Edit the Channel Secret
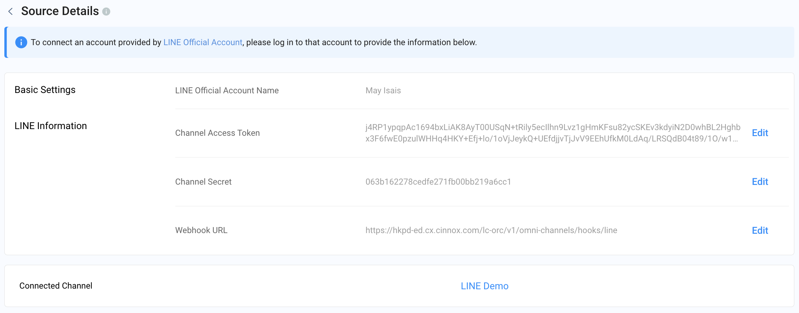The image size is (799, 313). [x=760, y=182]
